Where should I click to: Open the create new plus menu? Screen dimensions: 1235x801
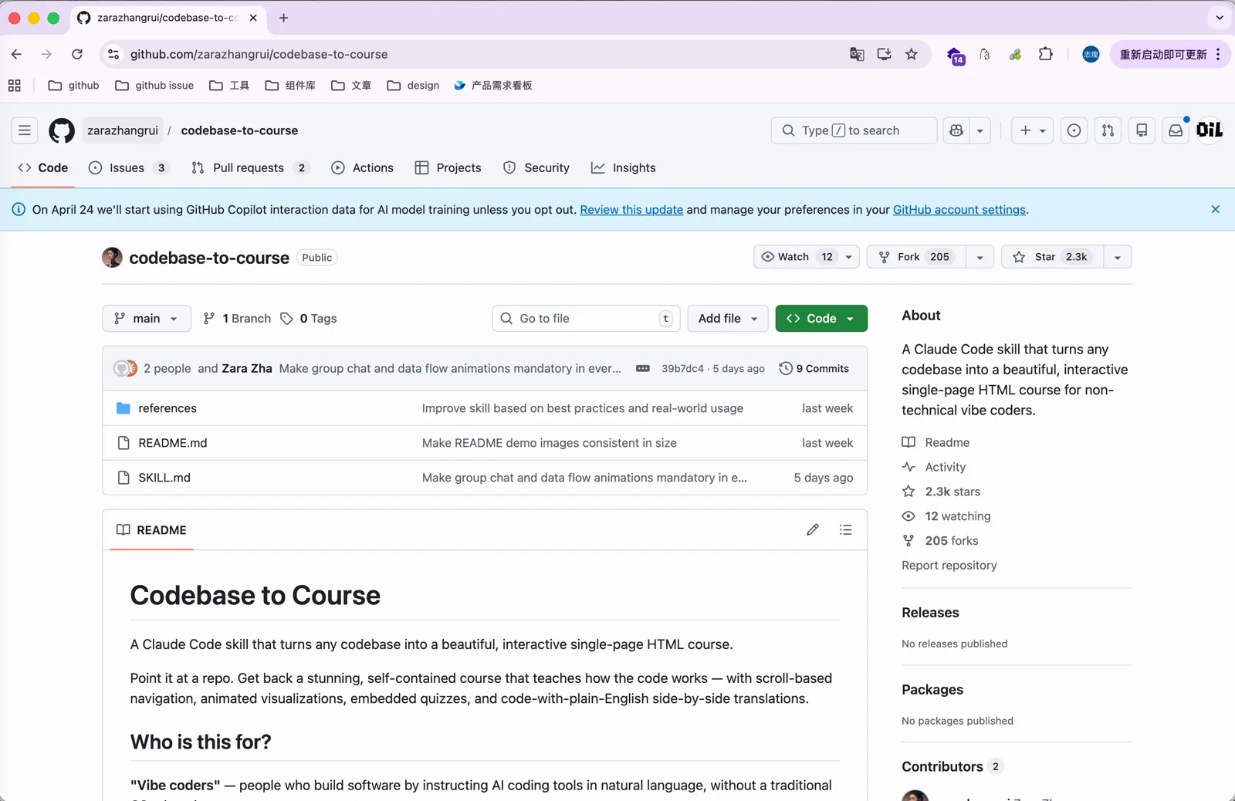(x=1032, y=130)
